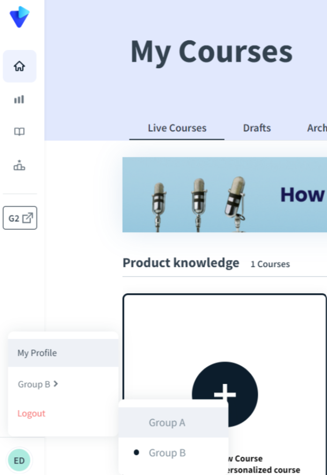Select My Profile menu entry
Viewport: 327px width, 475px height.
tap(63, 353)
